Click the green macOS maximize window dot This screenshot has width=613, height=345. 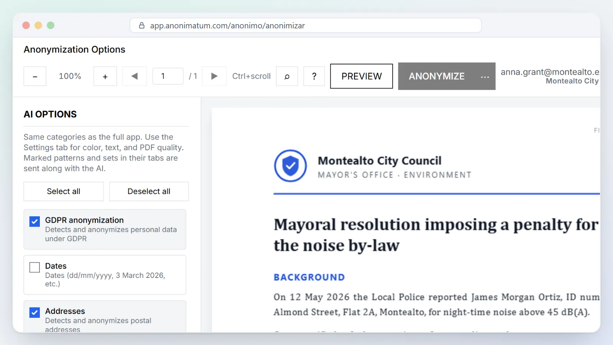51,25
